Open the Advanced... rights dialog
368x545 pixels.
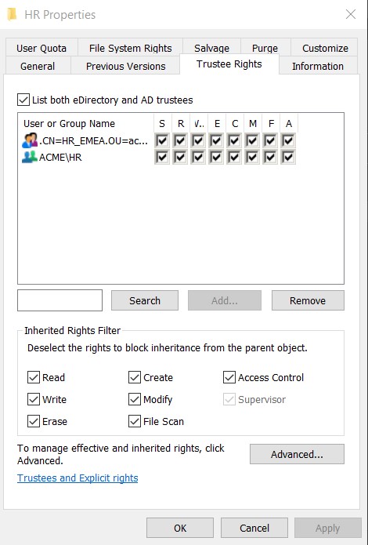click(x=297, y=454)
